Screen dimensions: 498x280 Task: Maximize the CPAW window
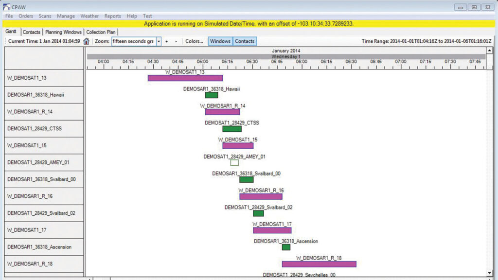(x=474, y=7)
